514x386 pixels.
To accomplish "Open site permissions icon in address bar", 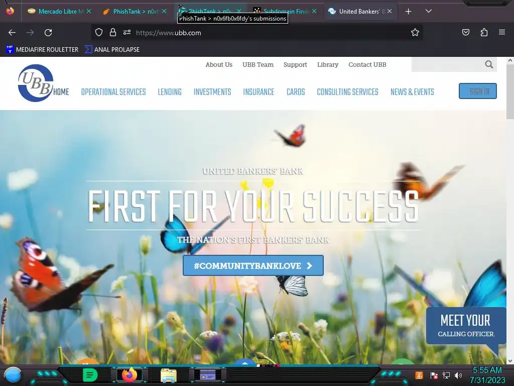I will [127, 33].
